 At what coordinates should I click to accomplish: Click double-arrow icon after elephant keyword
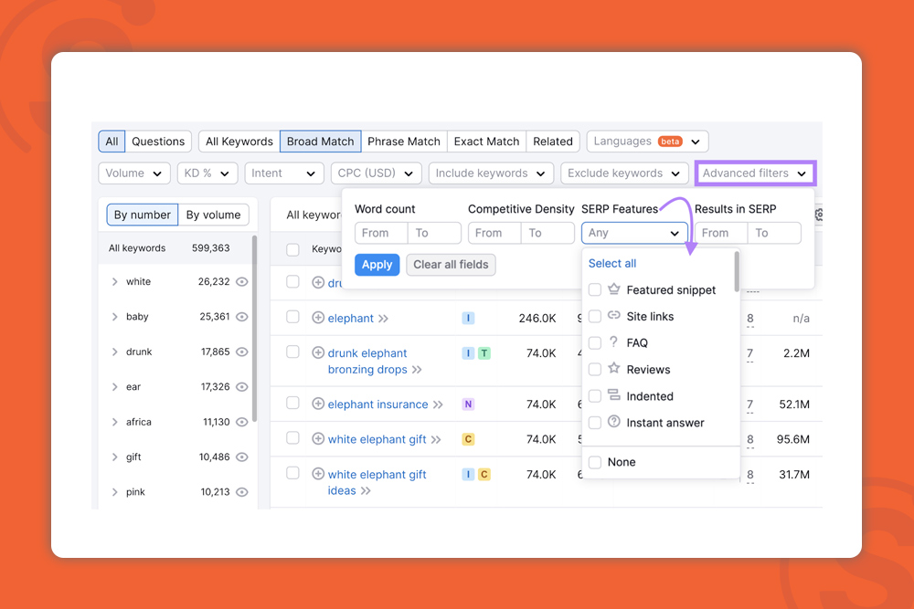point(383,319)
